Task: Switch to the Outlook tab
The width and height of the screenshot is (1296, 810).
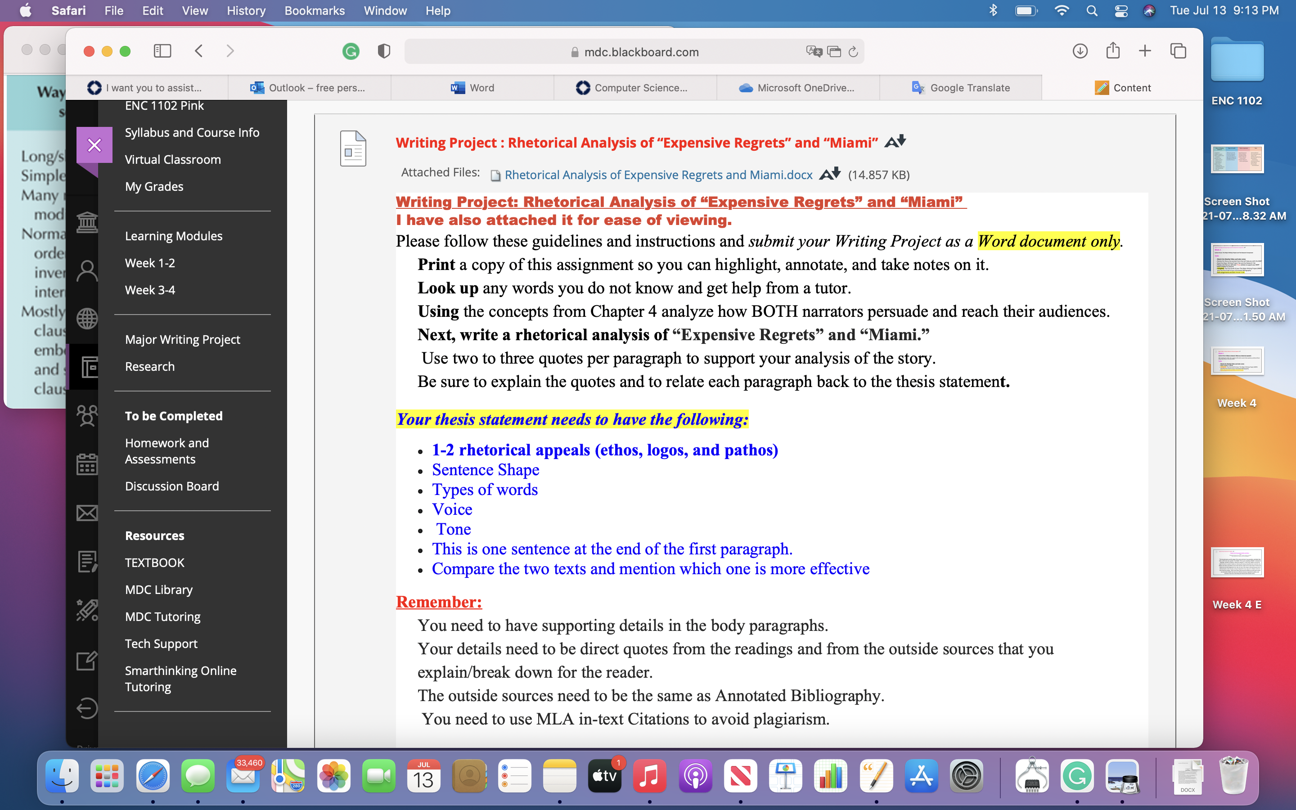Action: 309,87
